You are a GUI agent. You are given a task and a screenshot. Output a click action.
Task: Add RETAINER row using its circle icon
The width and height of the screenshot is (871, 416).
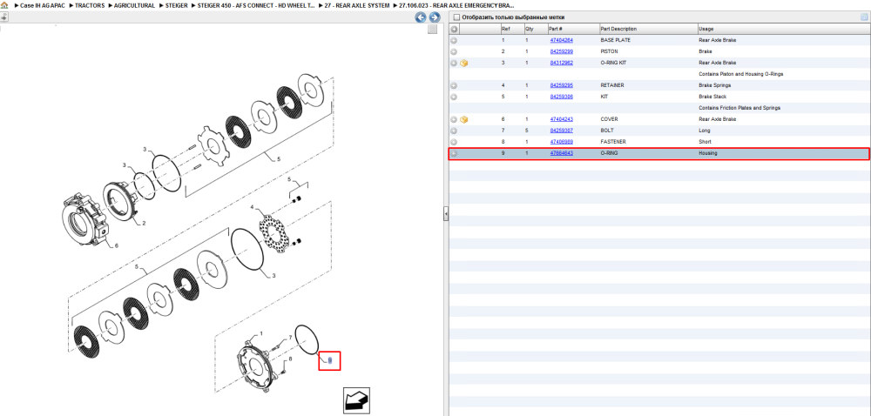click(x=454, y=86)
